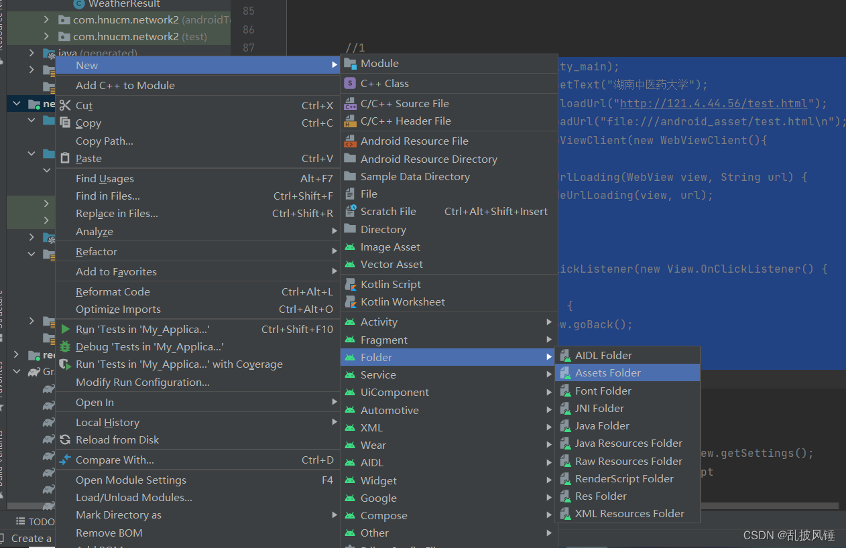Open the Fragment submenu
Viewport: 846px width, 548px height.
(449, 340)
